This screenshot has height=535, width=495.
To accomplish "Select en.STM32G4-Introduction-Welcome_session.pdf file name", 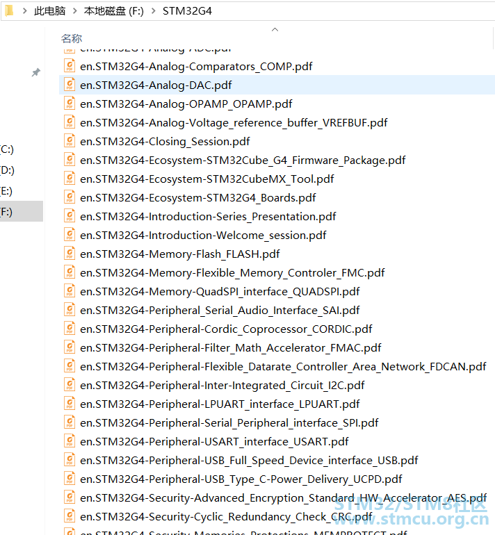I will 203,235.
